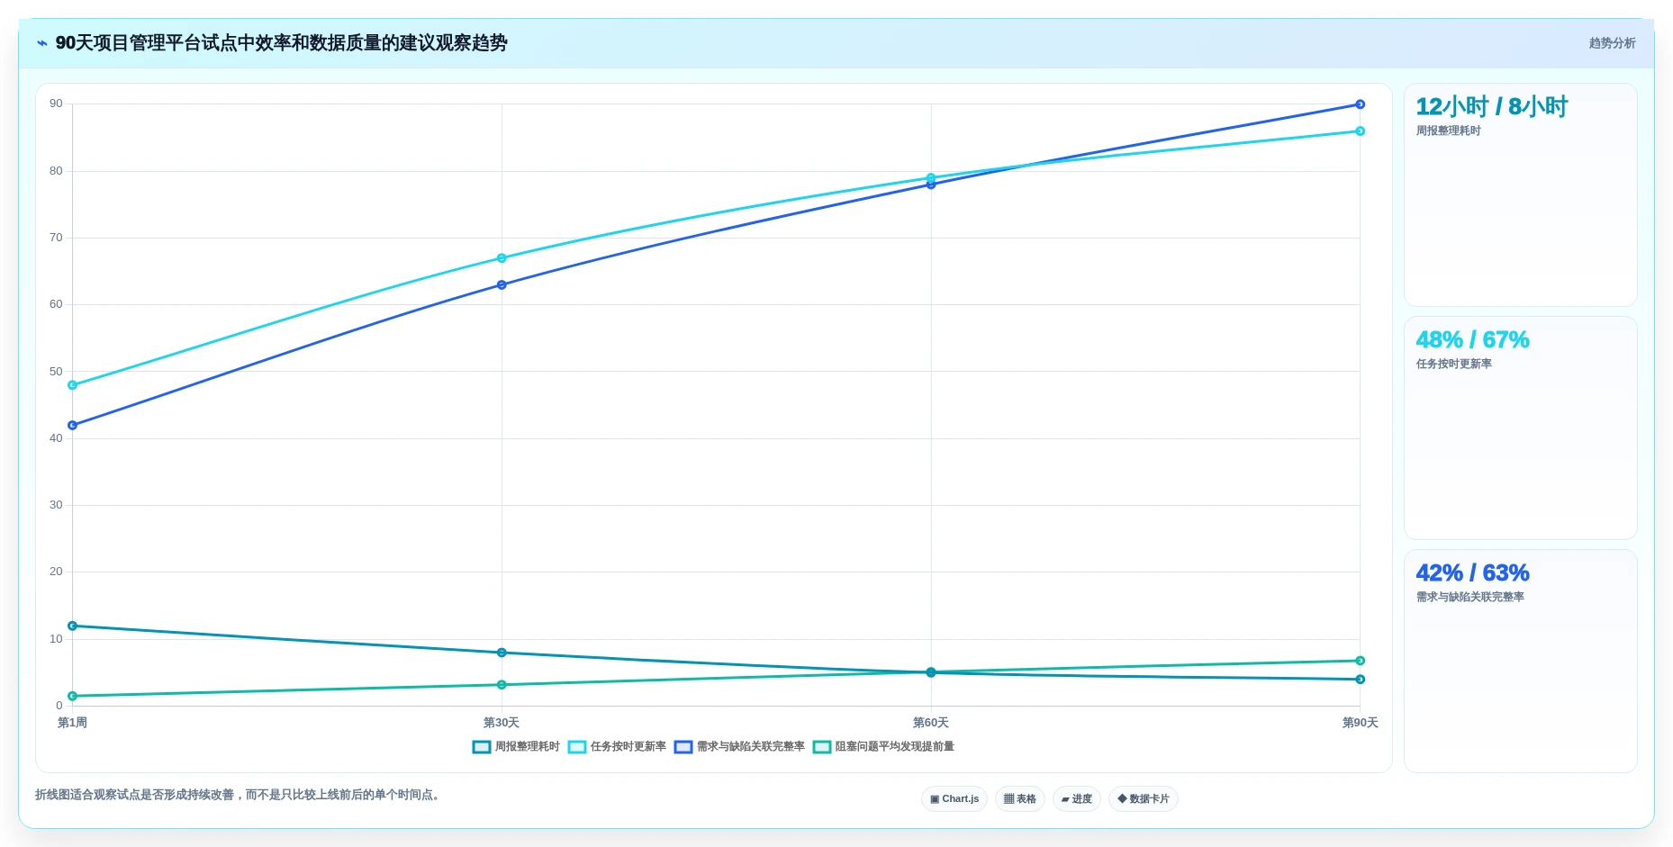Click the 第30天 x-axis label

click(502, 723)
